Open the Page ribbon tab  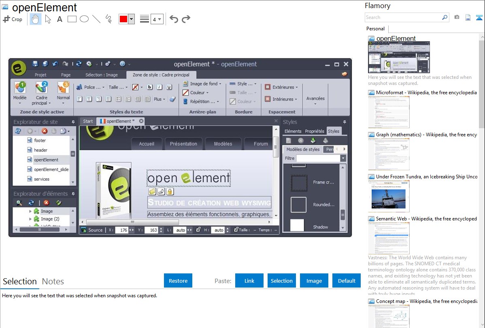click(66, 75)
